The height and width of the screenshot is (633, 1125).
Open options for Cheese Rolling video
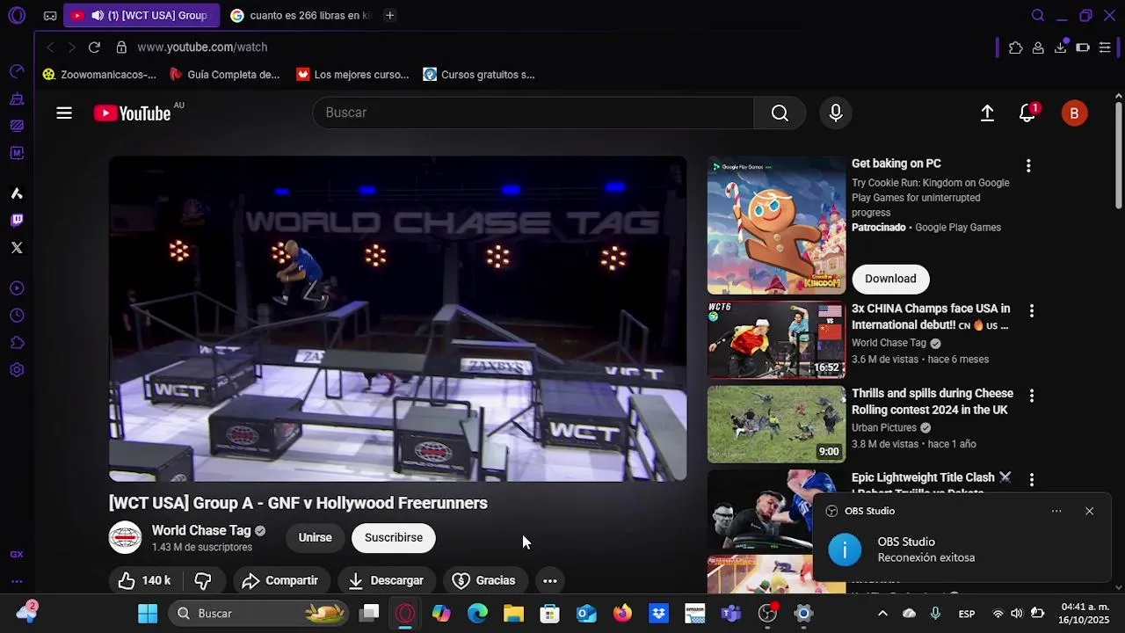1032,396
